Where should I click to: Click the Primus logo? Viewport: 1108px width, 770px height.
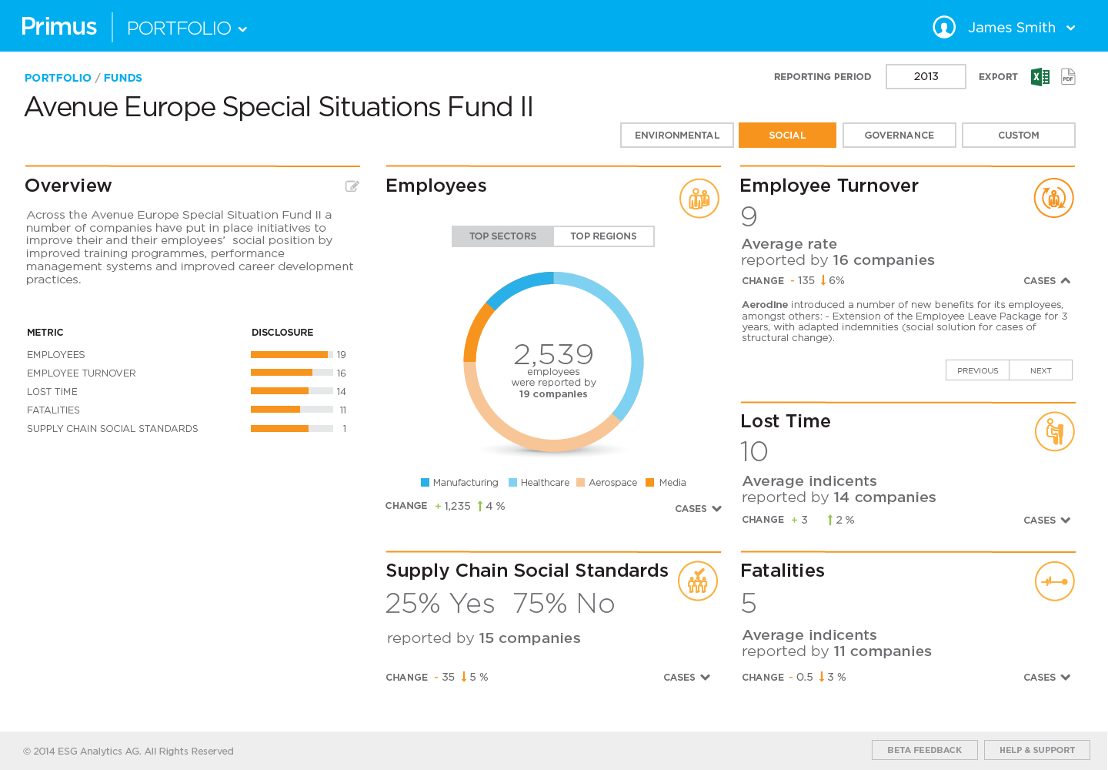(59, 27)
